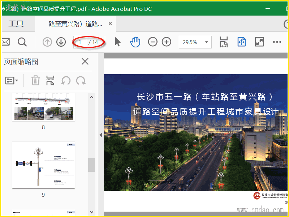The width and height of the screenshot is (289, 217).
Task: Click the page number input field
Action: (x=80, y=42)
